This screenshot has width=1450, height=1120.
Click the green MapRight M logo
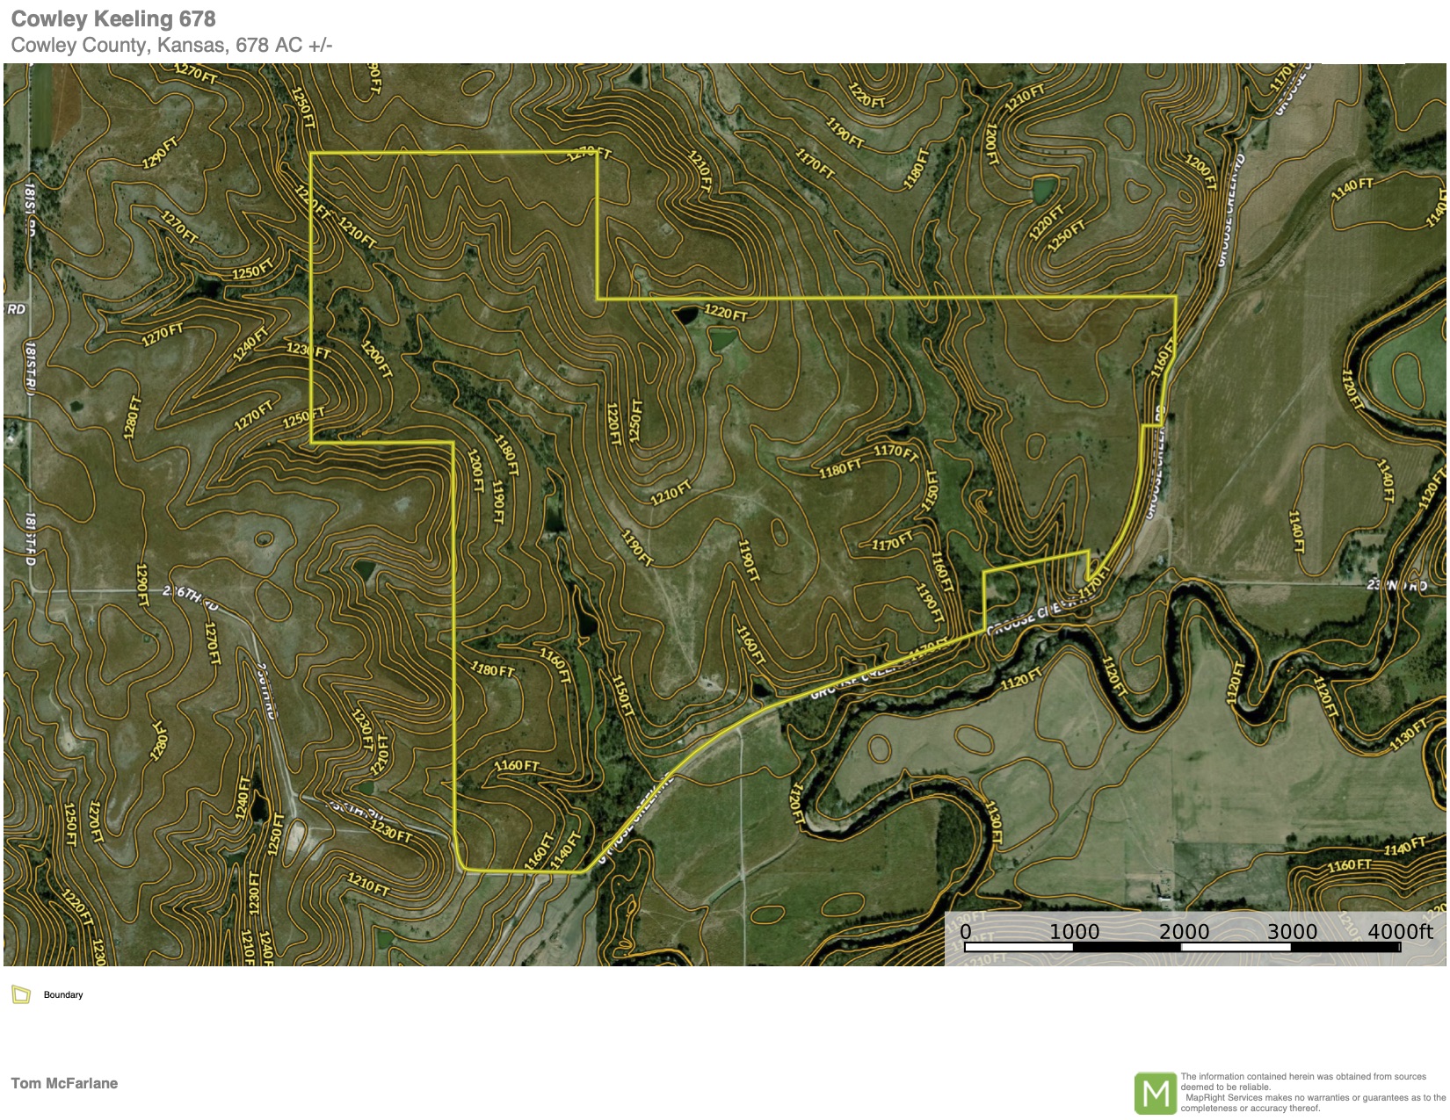coord(1155,1093)
